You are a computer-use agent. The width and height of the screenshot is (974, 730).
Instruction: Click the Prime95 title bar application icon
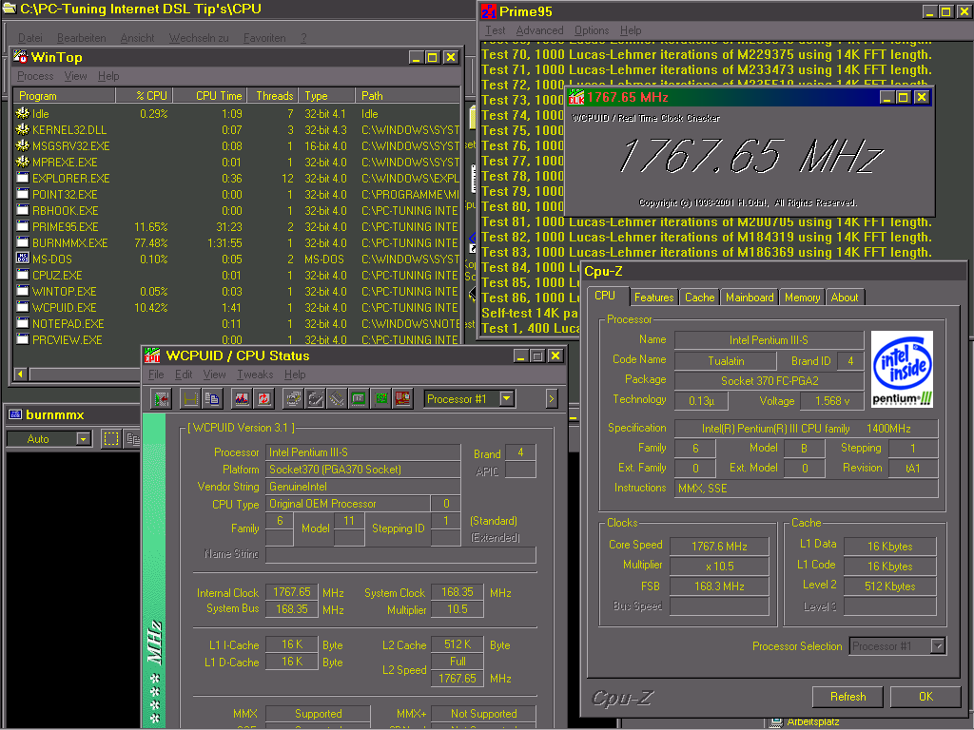(x=489, y=11)
